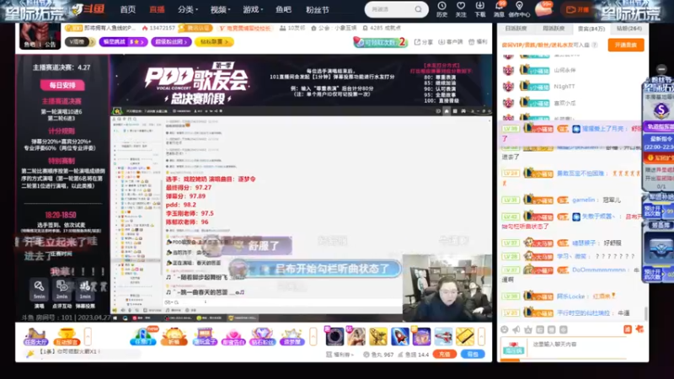Switch to the 钻粉(264) tab
This screenshot has height=379, width=674.
tap(629, 29)
